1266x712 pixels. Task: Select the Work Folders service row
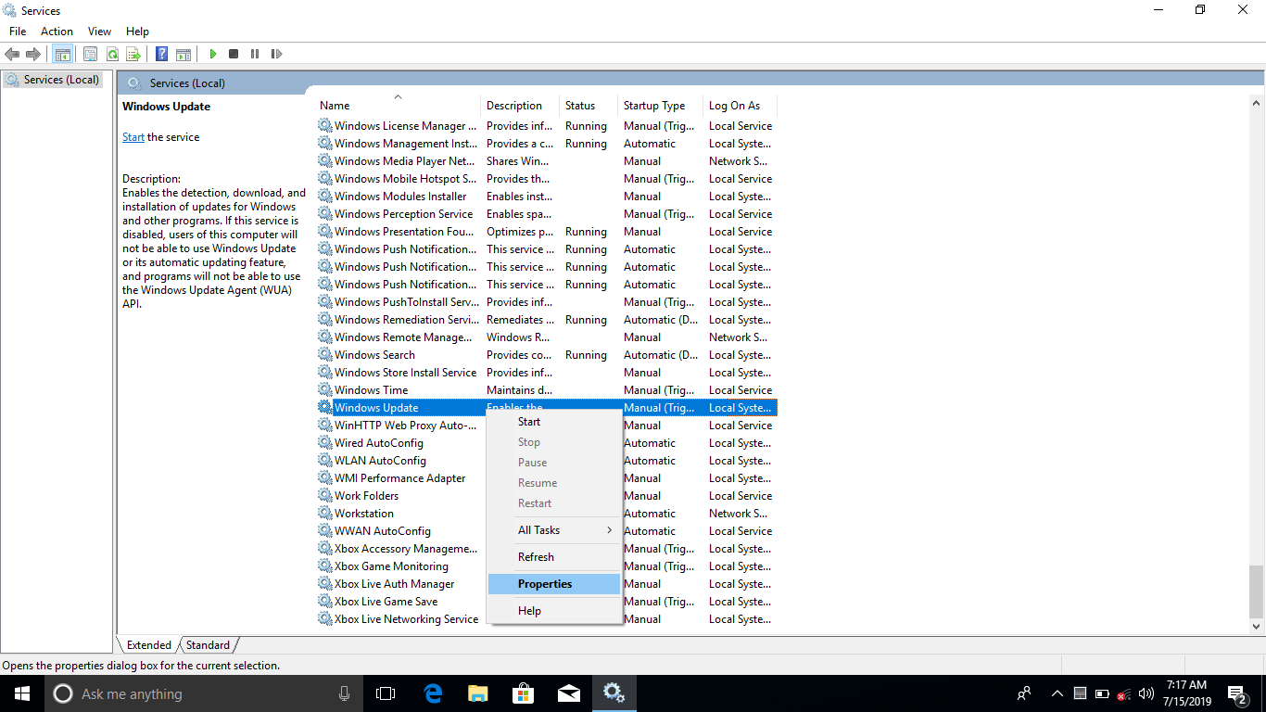tap(547, 496)
